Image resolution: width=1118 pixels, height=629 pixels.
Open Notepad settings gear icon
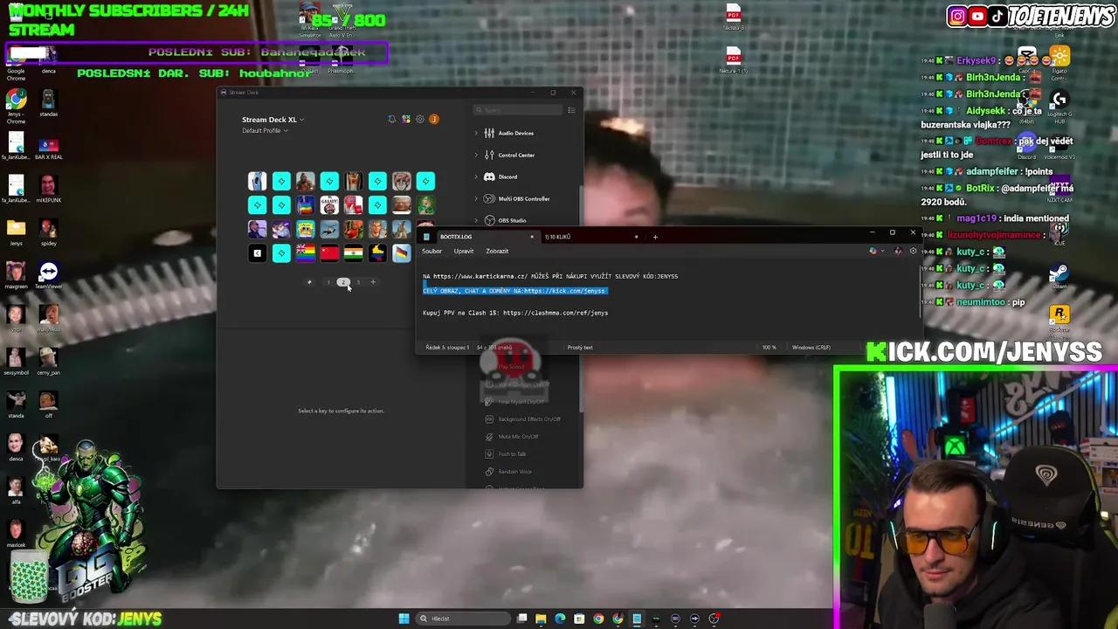913,251
